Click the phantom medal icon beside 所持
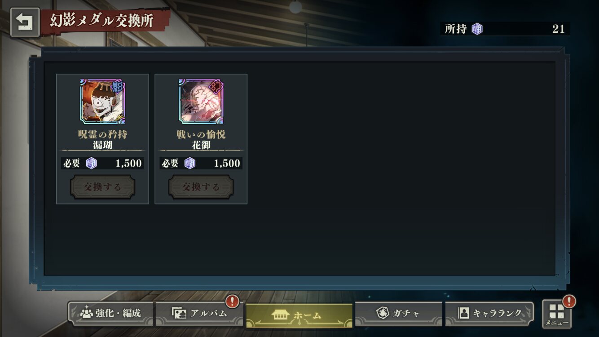Image resolution: width=599 pixels, height=337 pixels. [x=477, y=29]
